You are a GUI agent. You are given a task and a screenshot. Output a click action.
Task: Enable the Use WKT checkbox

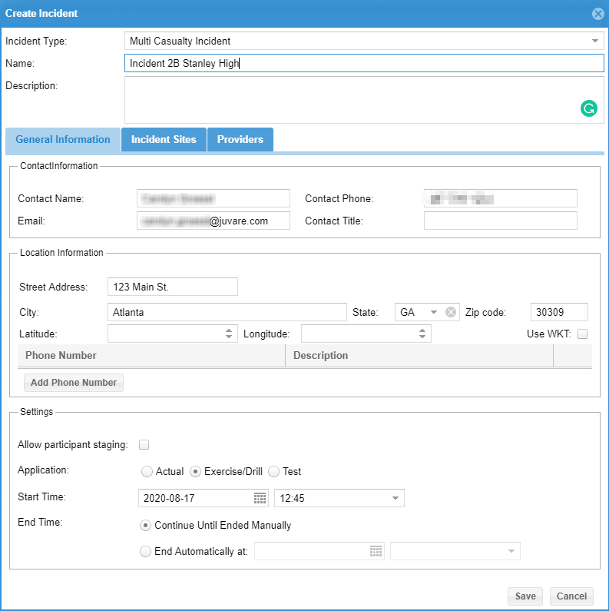pos(583,334)
